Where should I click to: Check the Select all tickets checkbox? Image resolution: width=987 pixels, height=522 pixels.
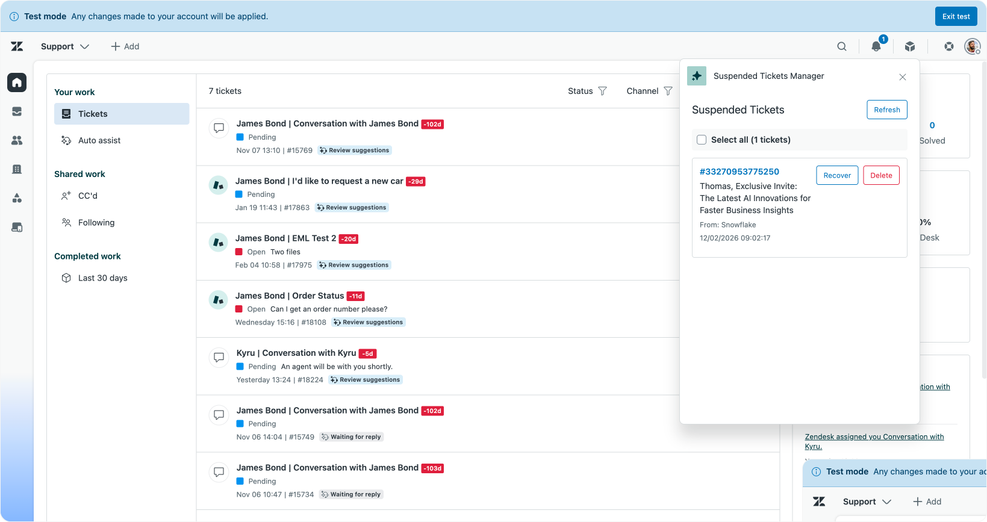click(x=702, y=140)
